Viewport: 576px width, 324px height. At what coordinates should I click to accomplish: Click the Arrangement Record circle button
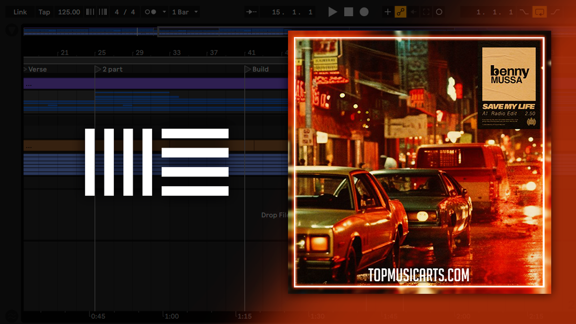point(364,12)
